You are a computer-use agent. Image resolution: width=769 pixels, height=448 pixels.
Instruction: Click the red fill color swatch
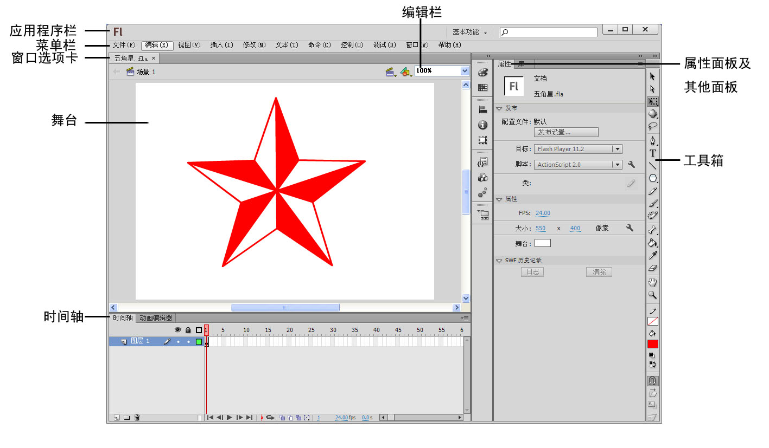[652, 344]
